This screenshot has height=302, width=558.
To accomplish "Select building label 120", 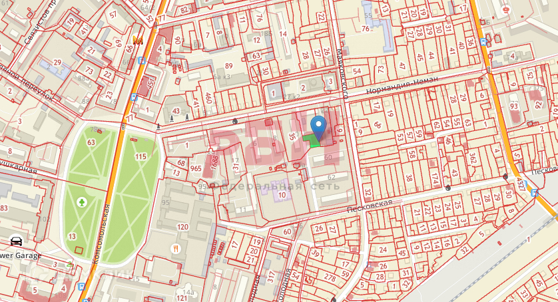I will (182, 227).
